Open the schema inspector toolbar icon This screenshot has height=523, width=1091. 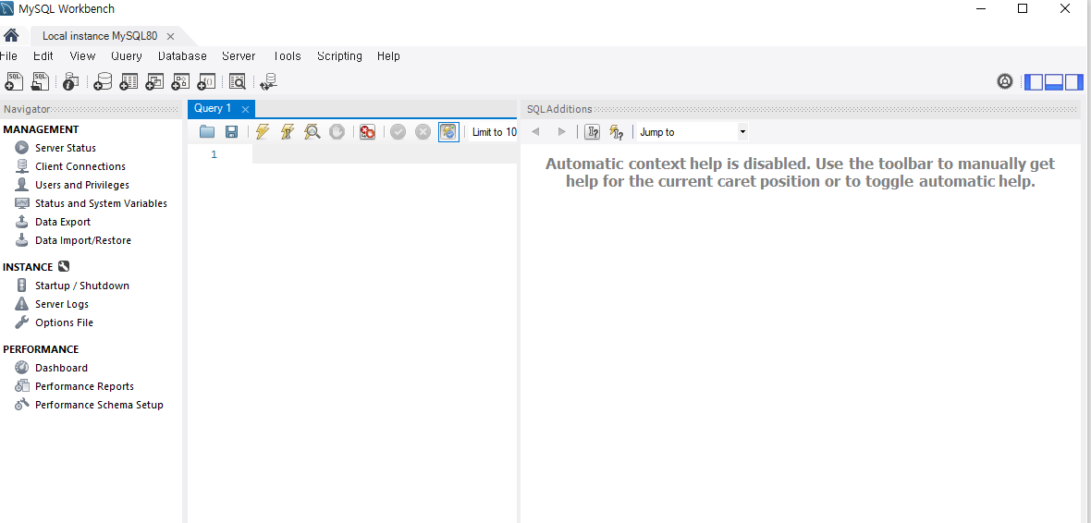pyautogui.click(x=71, y=81)
